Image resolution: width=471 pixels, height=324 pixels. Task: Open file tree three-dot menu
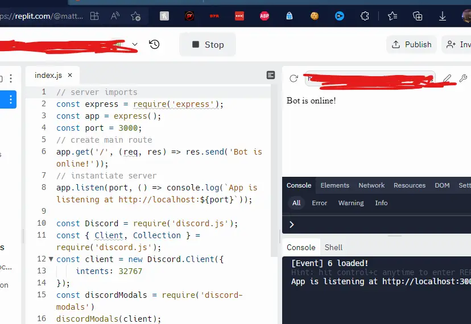(x=11, y=78)
